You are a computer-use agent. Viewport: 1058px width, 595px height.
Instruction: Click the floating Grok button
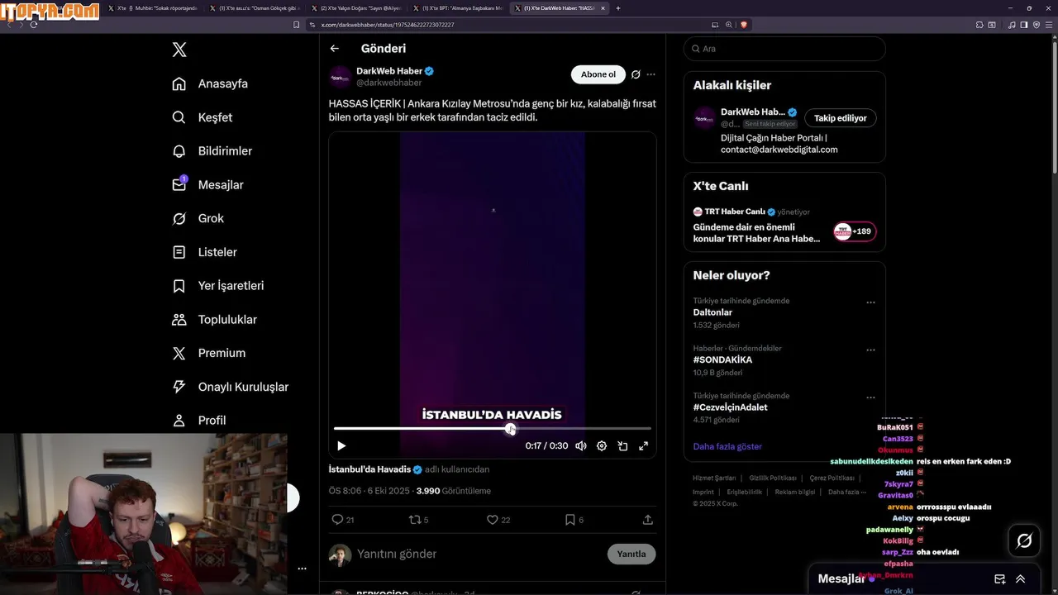1024,540
